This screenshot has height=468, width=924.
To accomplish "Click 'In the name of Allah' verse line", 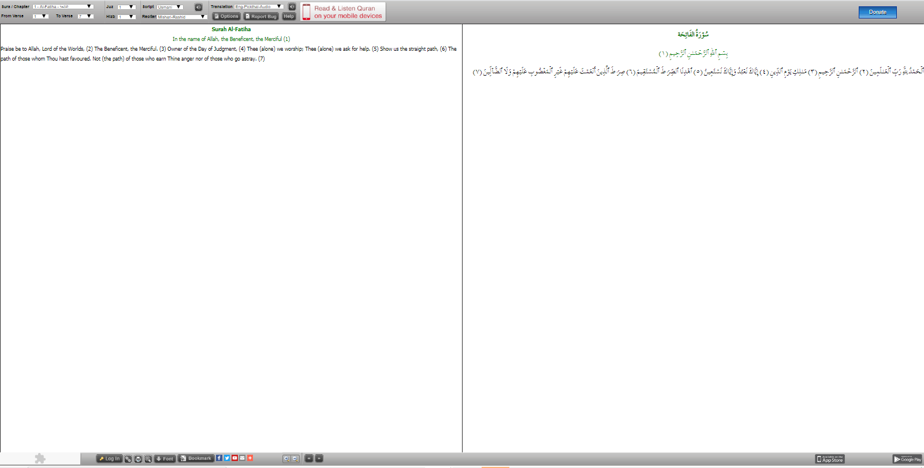I will (231, 39).
